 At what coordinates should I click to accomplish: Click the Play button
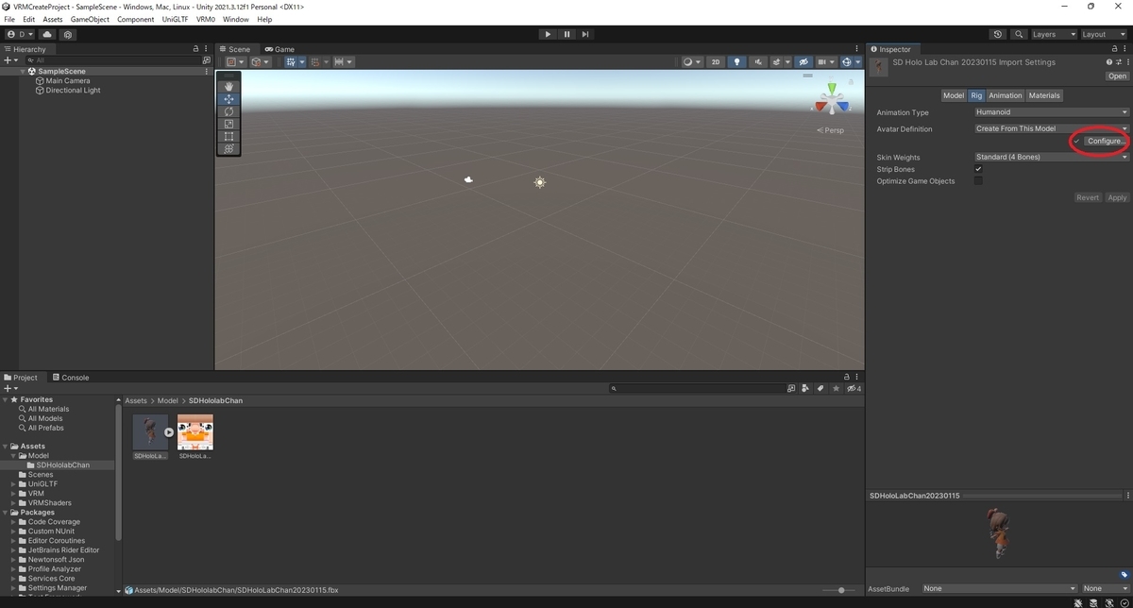[x=548, y=34]
